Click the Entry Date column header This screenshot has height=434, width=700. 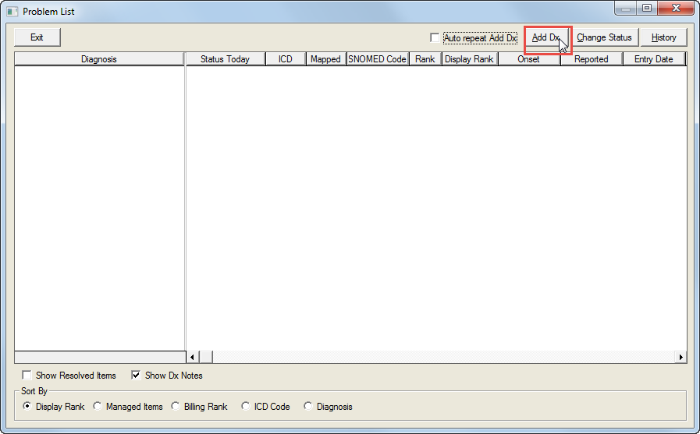tap(653, 59)
